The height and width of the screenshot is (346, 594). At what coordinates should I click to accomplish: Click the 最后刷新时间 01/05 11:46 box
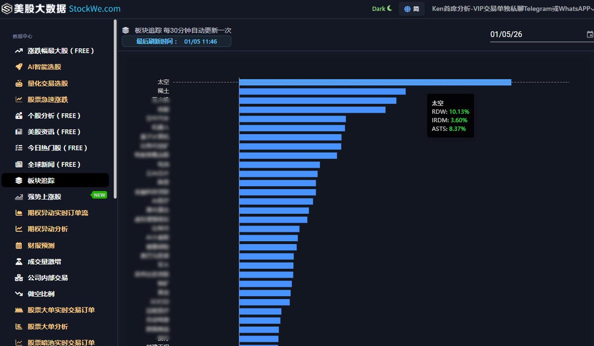point(176,42)
